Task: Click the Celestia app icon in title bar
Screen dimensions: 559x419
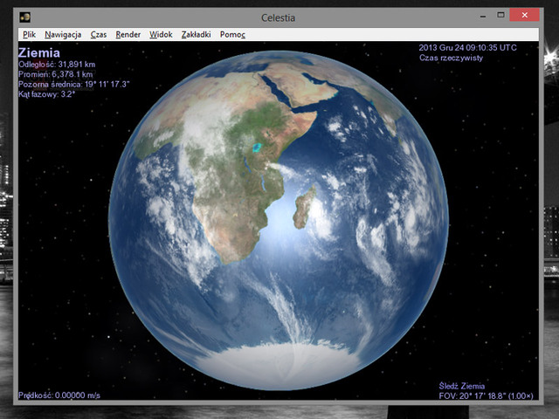Action: coord(26,17)
